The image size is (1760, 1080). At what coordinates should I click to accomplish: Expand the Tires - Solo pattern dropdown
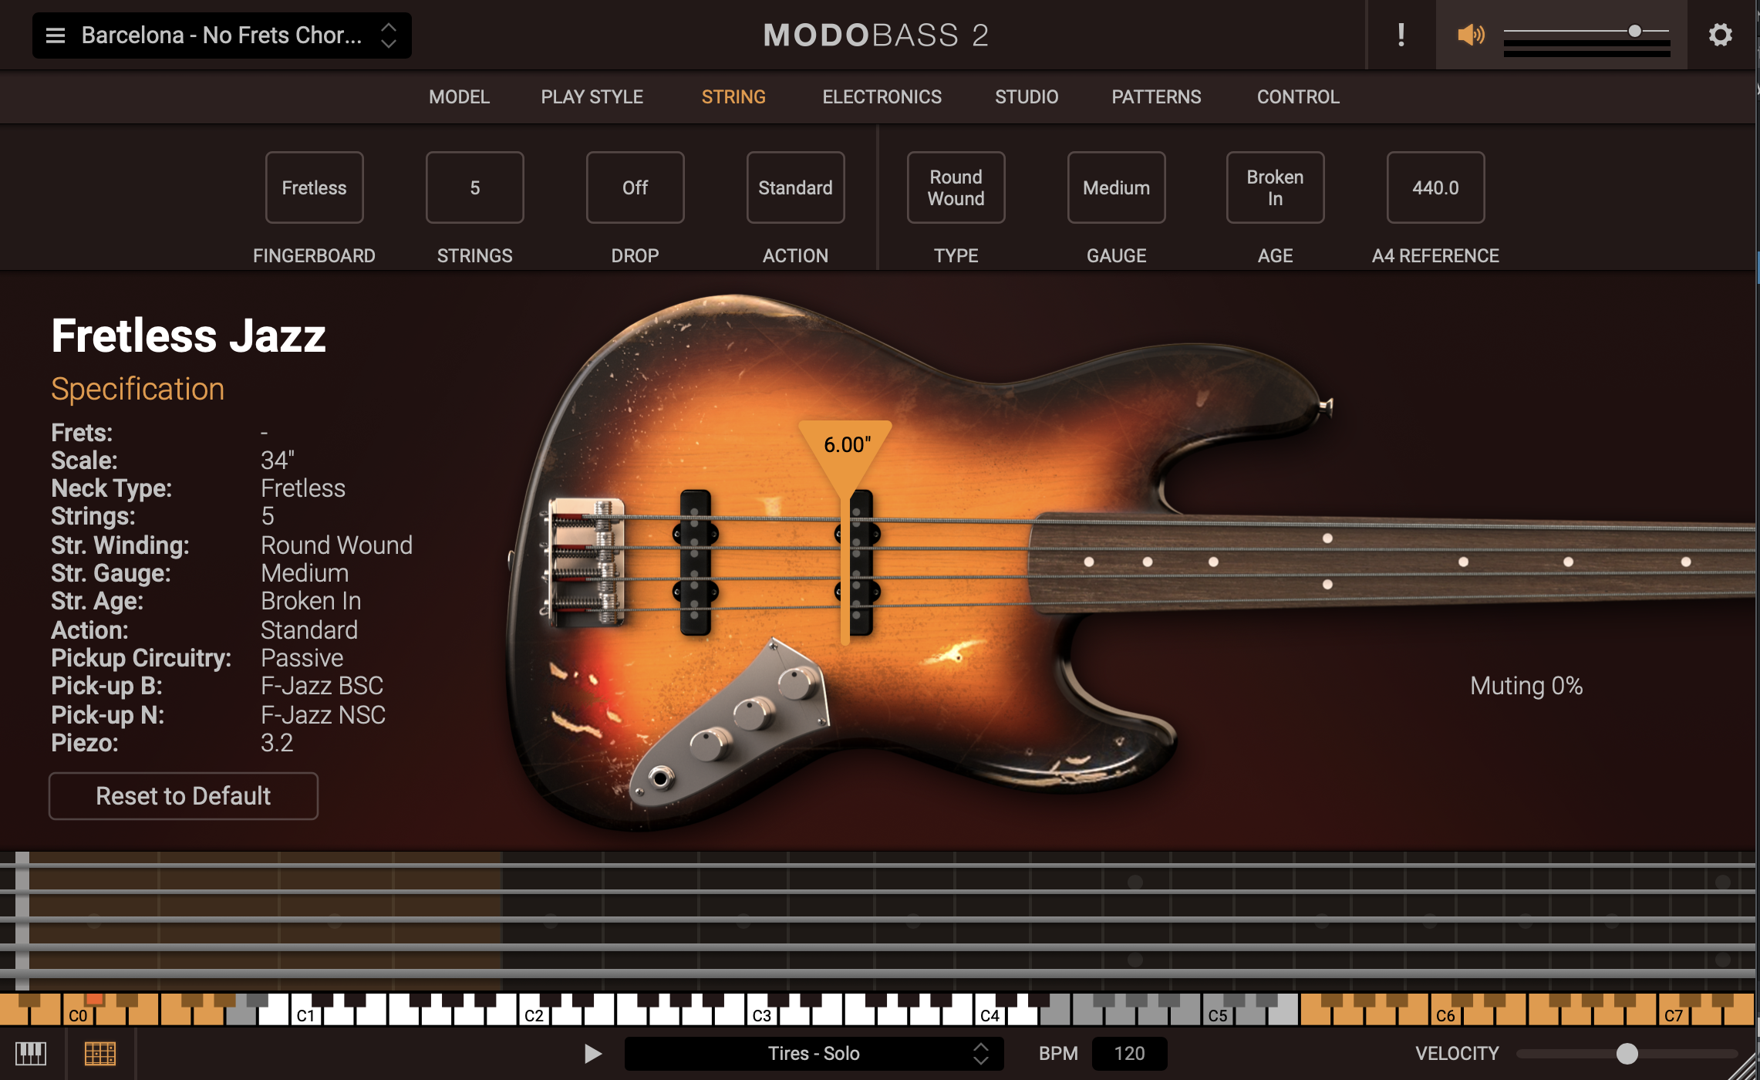pyautogui.click(x=981, y=1052)
